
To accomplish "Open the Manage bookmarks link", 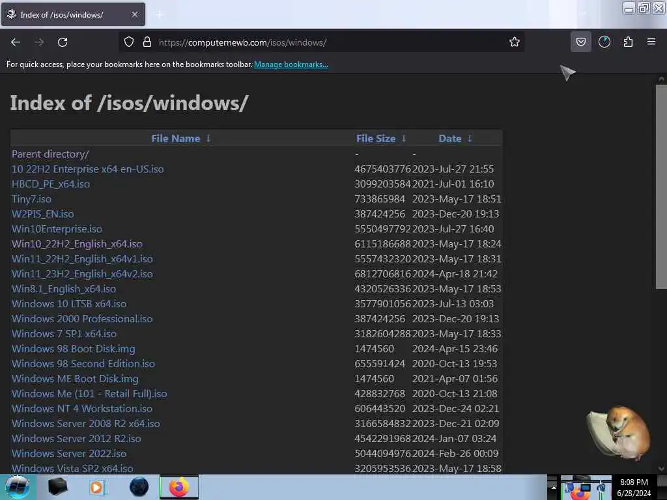I will 291,64.
